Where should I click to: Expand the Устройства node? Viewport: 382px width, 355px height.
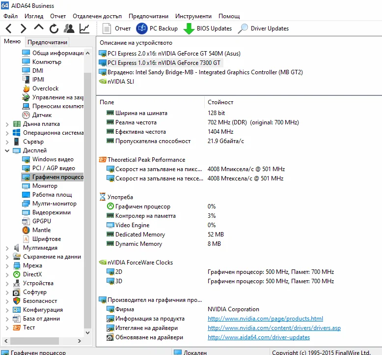pos(7,284)
